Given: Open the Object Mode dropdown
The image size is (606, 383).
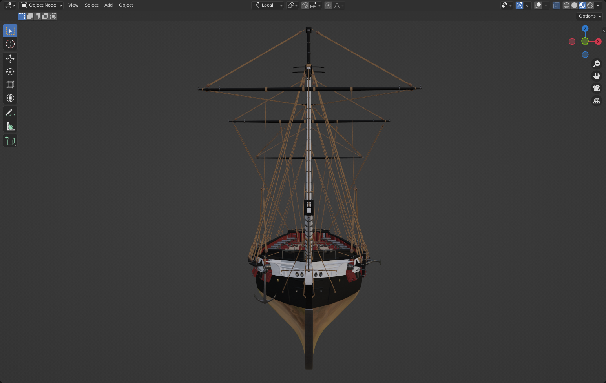Looking at the screenshot, I should (x=42, y=5).
